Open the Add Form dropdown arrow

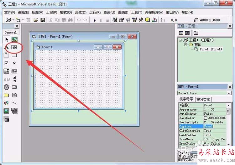point(23,20)
